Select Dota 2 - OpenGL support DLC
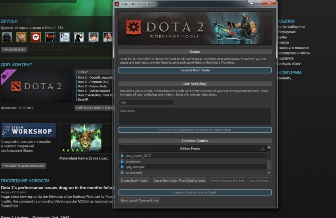Viewport: 336px width, 218px height. click(95, 77)
